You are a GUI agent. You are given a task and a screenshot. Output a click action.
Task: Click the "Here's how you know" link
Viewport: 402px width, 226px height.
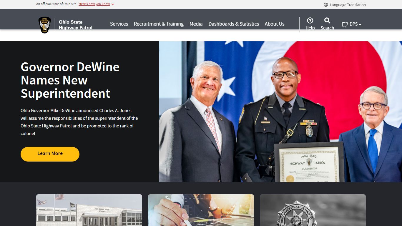tap(94, 4)
